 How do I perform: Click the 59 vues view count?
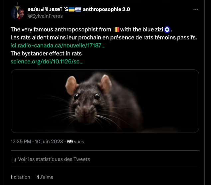pyautogui.click(x=76, y=142)
